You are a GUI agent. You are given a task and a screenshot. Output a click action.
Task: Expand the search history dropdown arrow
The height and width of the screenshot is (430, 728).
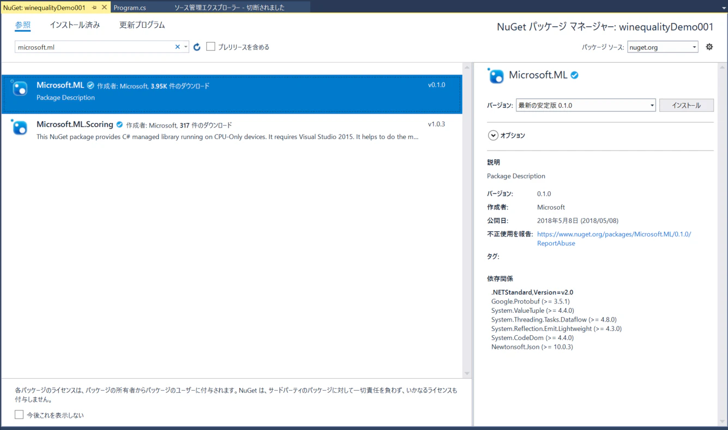[x=186, y=47]
